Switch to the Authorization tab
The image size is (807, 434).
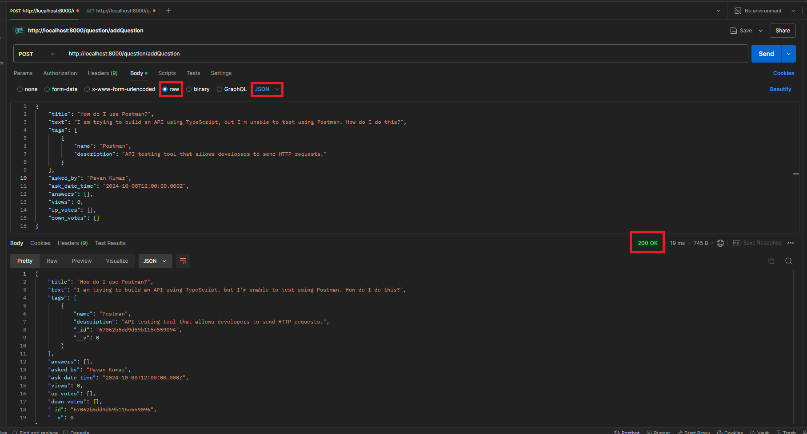coord(60,73)
